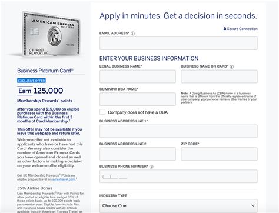
Task: Click the Business Platinum Card image
Action: pos(52,34)
